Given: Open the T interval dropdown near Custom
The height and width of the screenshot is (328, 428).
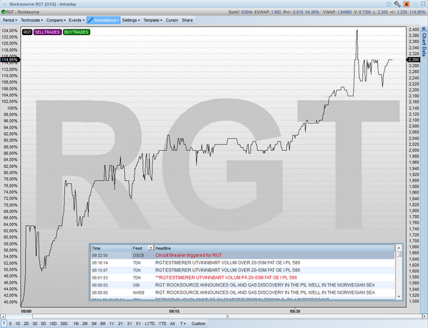Looking at the screenshot, I should coord(183,324).
